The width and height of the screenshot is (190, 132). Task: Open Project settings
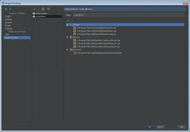pos(8,16)
